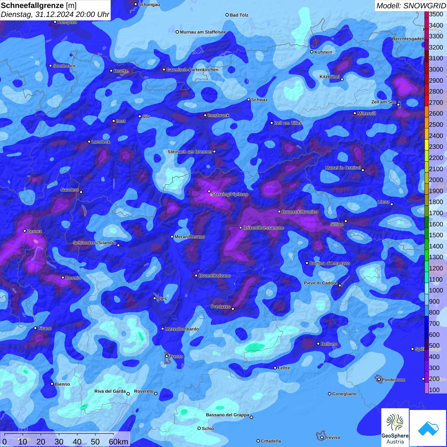
Task: Click the 100 legend value
Action: pos(434,390)
